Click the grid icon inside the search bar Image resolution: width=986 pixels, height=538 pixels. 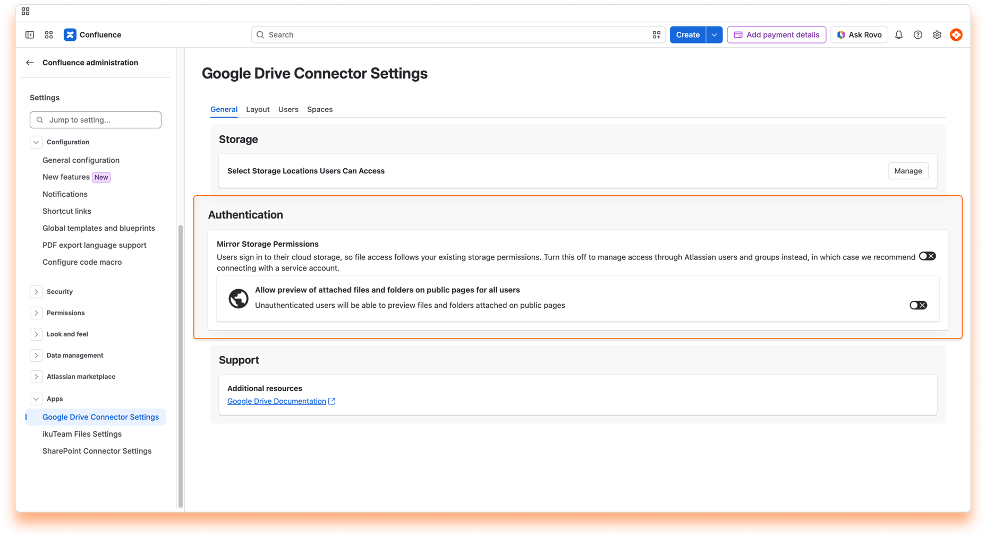tap(656, 34)
